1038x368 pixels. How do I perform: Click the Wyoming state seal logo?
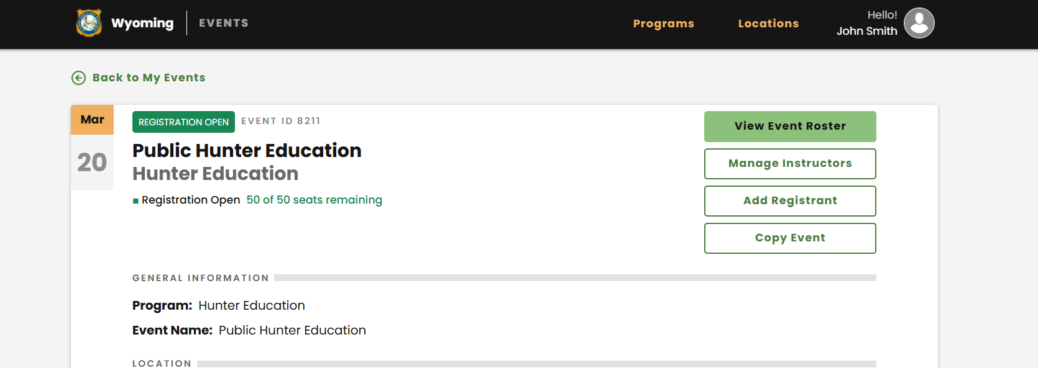coord(89,23)
